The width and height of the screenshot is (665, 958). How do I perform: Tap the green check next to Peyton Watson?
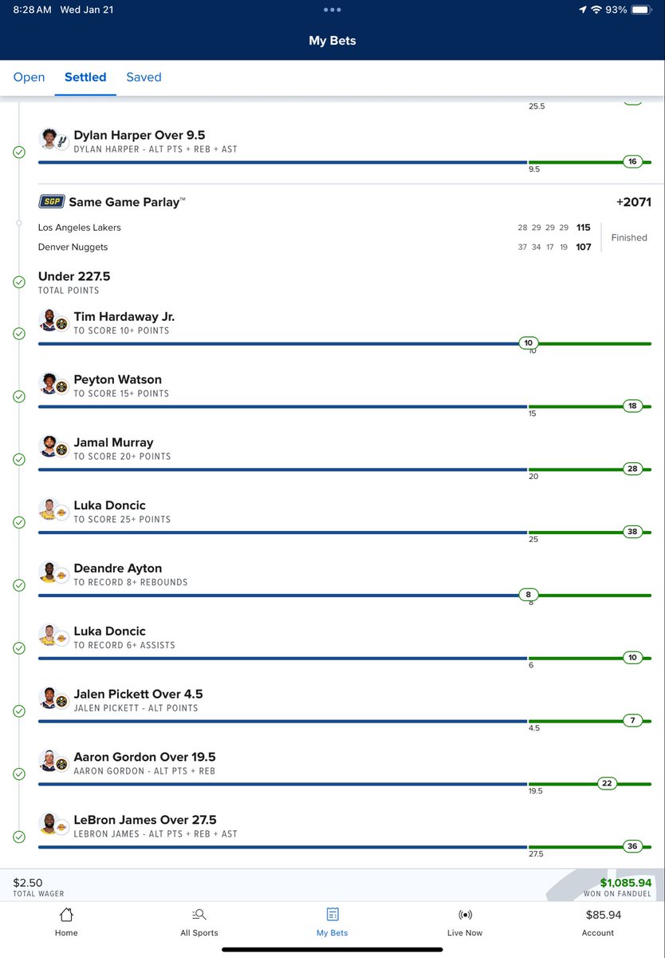coord(19,397)
